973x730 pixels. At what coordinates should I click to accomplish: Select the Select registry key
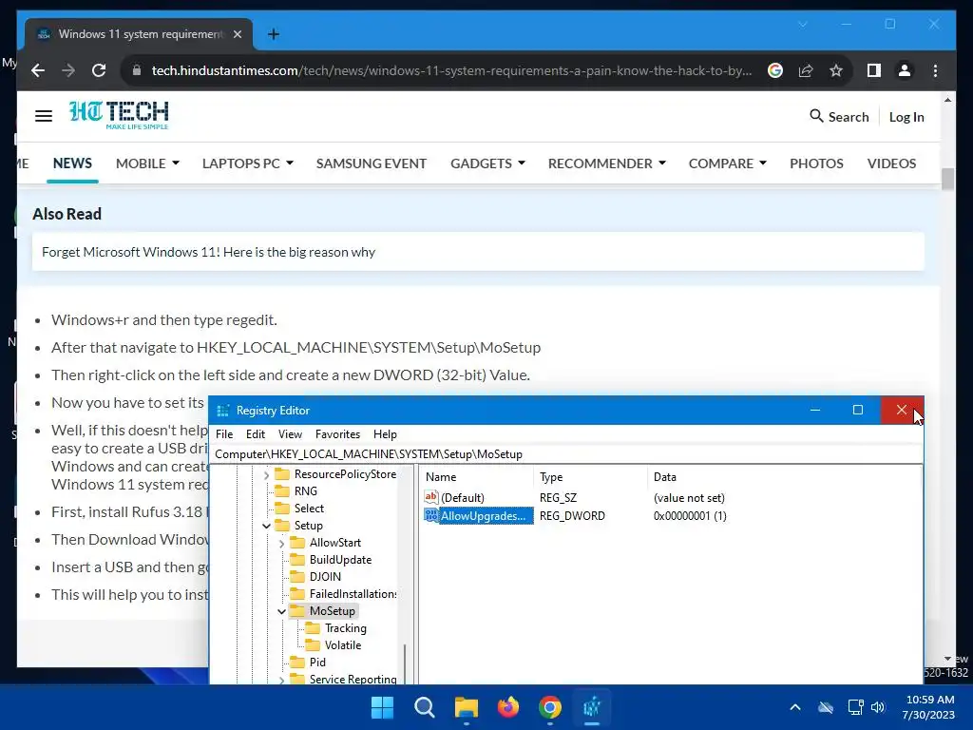[x=309, y=509]
